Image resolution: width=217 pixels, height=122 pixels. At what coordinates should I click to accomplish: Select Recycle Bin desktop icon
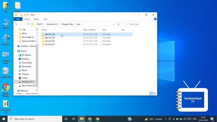tap(6, 73)
